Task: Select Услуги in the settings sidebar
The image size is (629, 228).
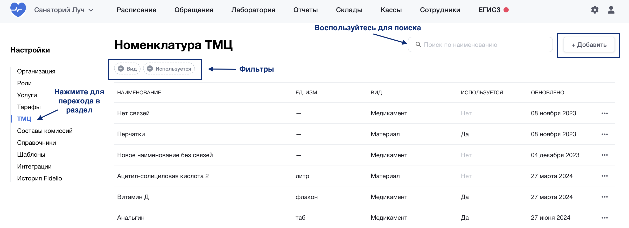Action: point(27,95)
